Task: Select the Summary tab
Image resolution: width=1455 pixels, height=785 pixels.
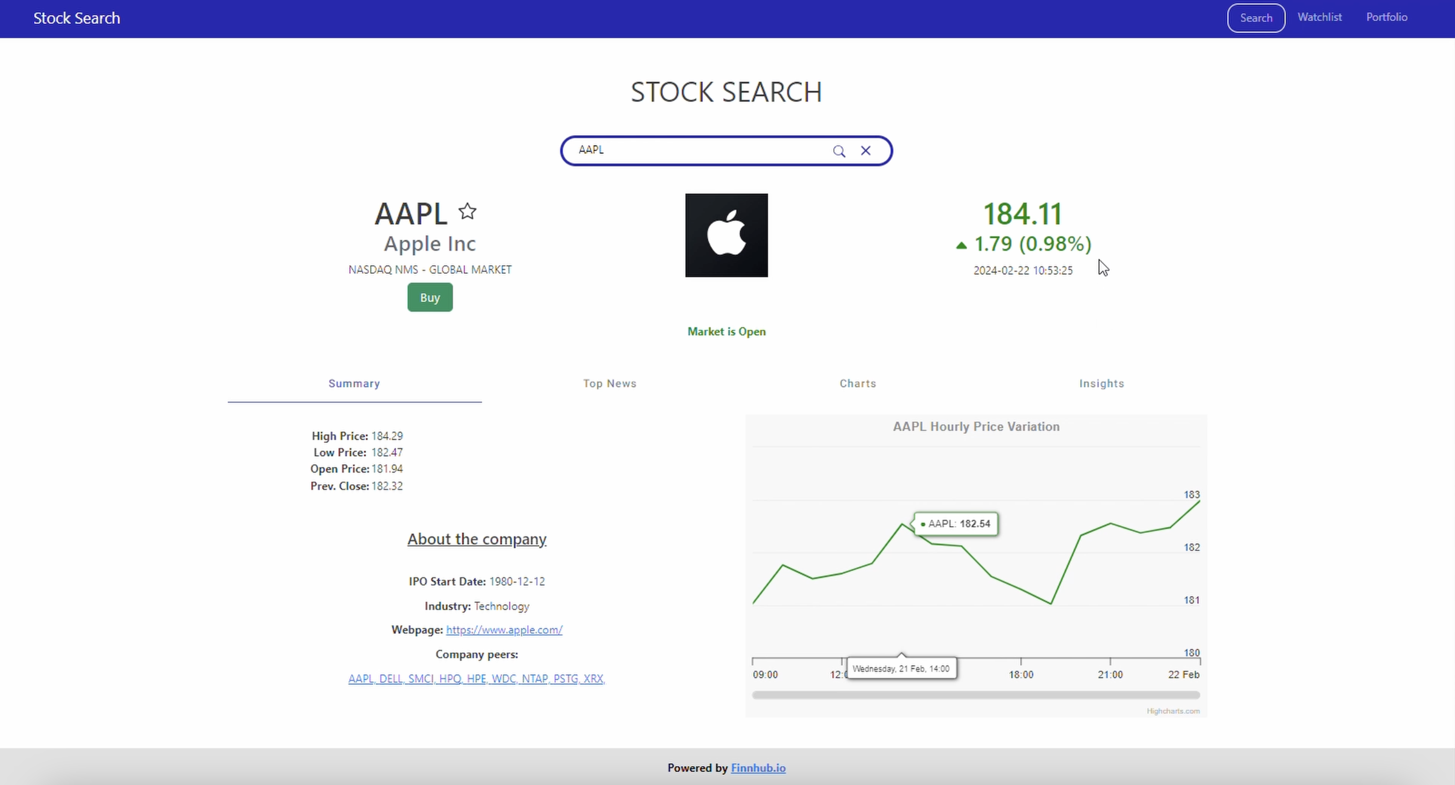Action: pyautogui.click(x=354, y=383)
